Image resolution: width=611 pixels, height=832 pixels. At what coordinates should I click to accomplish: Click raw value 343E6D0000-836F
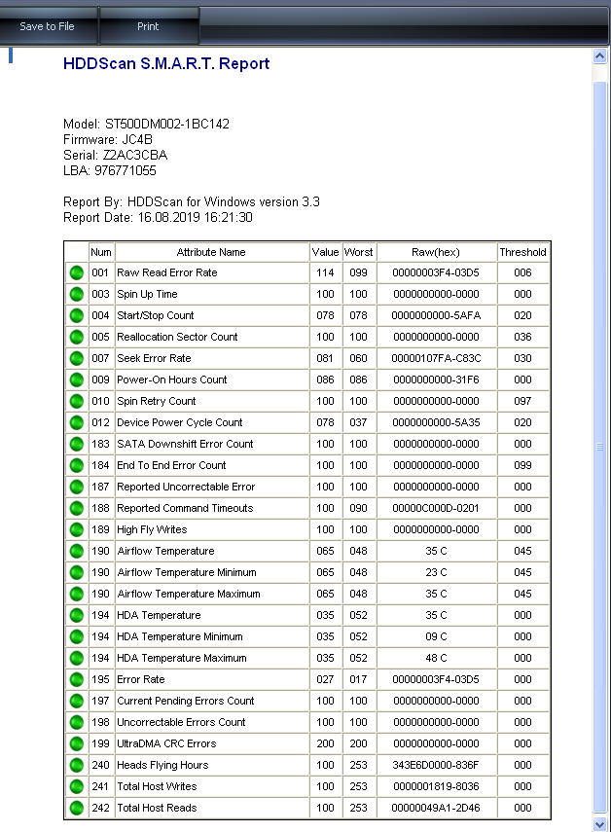pyautogui.click(x=436, y=765)
